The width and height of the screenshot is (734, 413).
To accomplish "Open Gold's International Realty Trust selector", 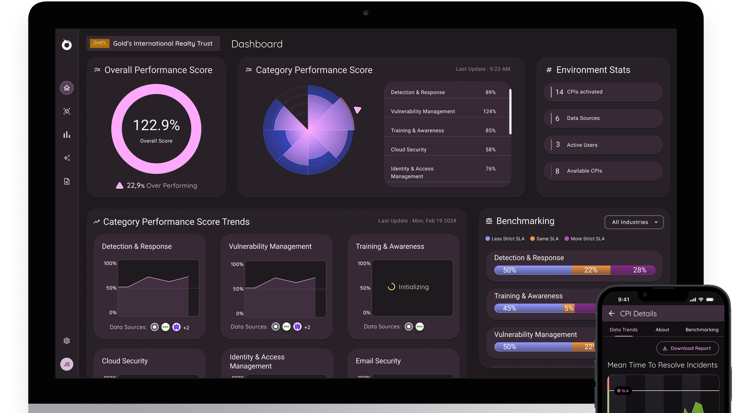I will click(153, 44).
